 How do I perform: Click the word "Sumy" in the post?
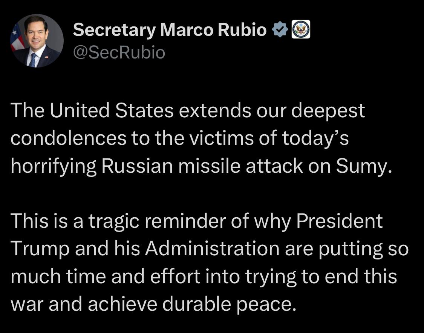pyautogui.click(x=361, y=166)
